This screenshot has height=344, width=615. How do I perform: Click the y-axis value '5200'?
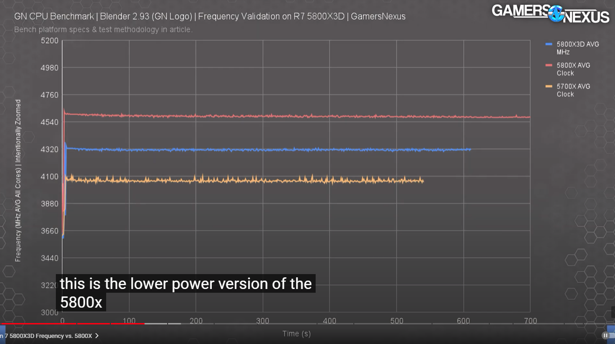(x=50, y=41)
